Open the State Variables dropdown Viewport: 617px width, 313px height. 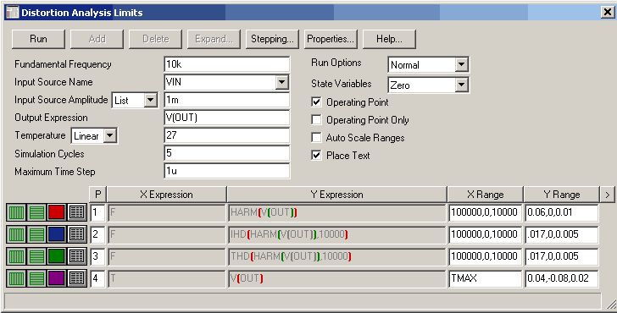click(x=461, y=85)
